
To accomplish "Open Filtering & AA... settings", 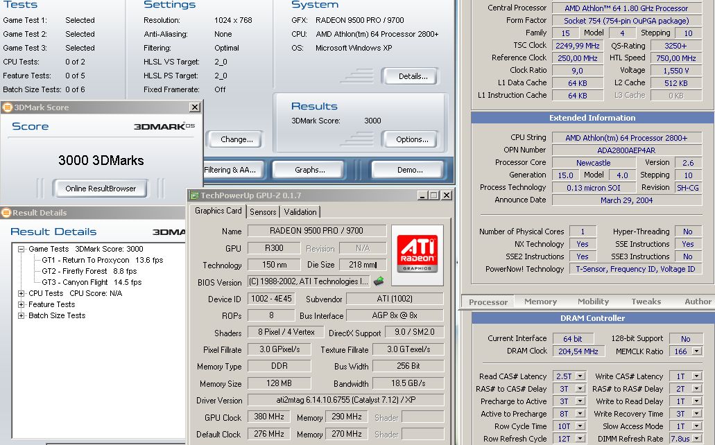I will tap(233, 170).
